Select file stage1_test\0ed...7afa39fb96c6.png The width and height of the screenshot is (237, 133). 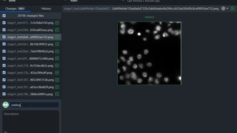pyautogui.click(x=30, y=51)
